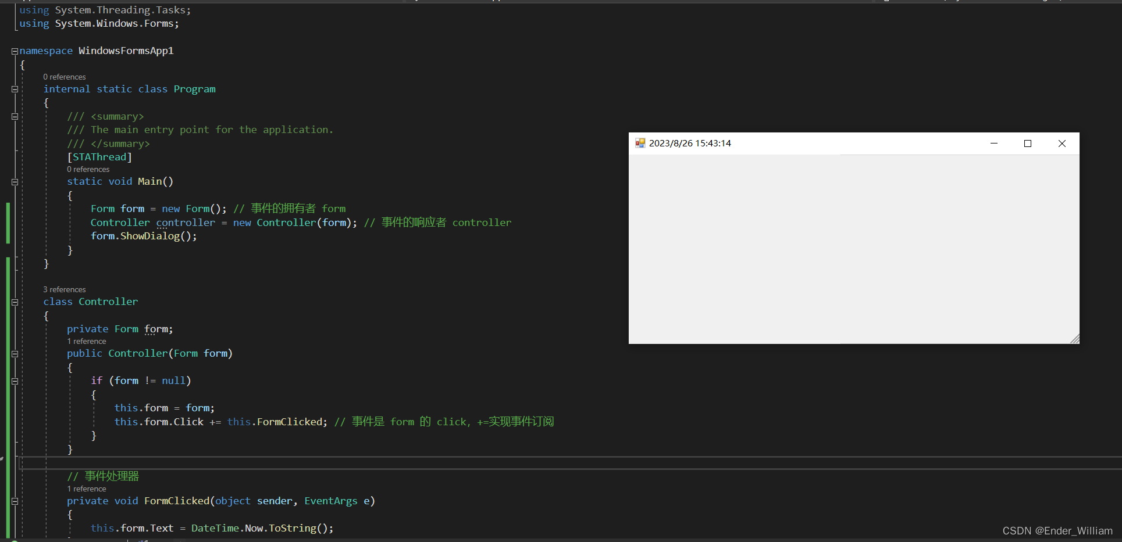Collapse the Controller class definition
The height and width of the screenshot is (542, 1122).
pyautogui.click(x=15, y=302)
